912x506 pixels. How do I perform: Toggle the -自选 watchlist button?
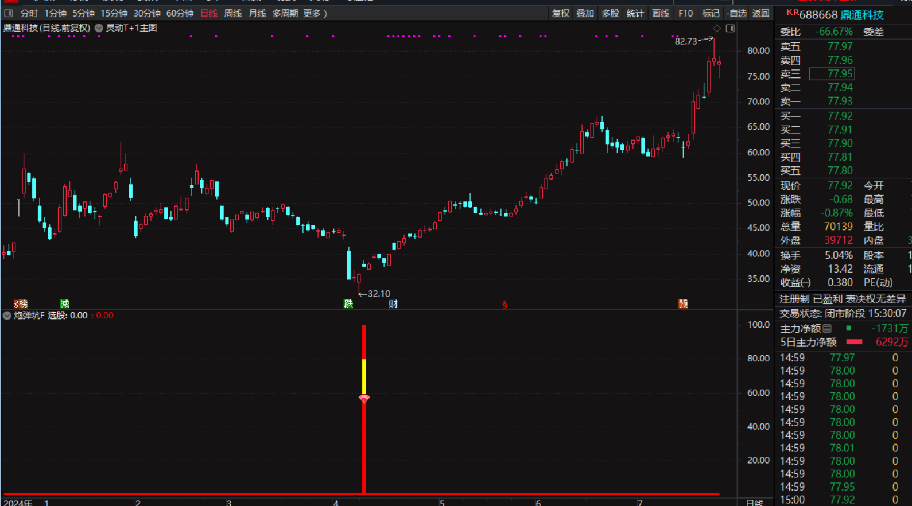pyautogui.click(x=736, y=13)
